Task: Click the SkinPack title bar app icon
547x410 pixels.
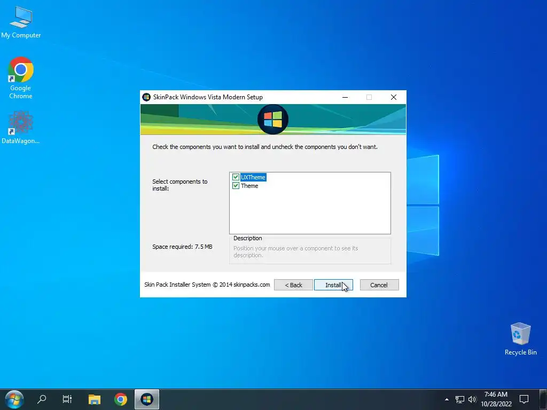Action: [x=146, y=97]
